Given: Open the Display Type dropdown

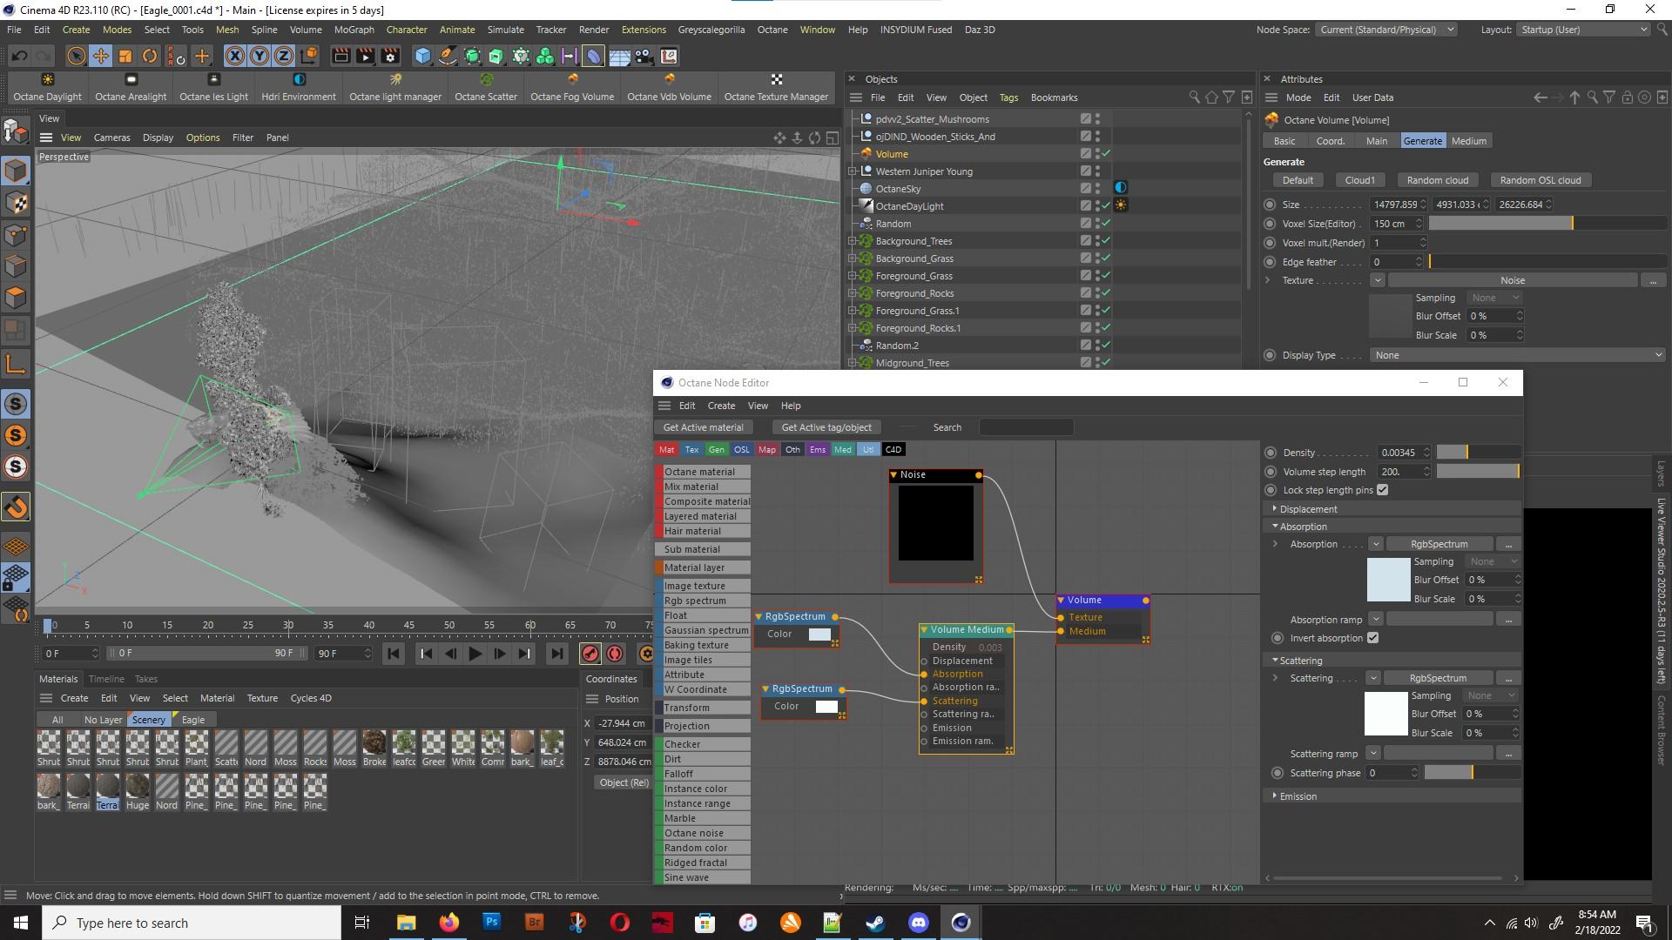Looking at the screenshot, I should click(1517, 355).
